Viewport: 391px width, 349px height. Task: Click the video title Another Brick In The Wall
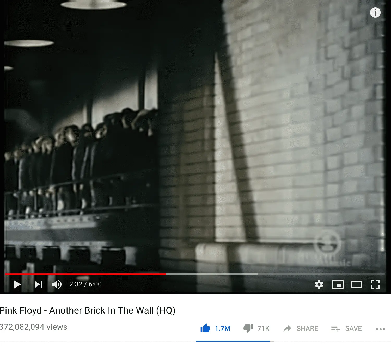point(87,310)
